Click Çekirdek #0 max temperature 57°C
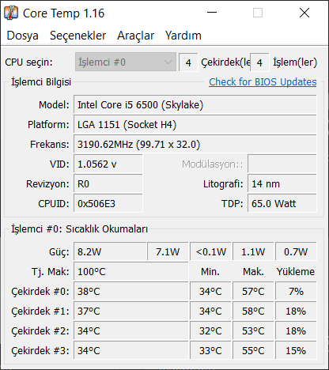Image resolution: width=329 pixels, height=370 pixels. point(253,292)
